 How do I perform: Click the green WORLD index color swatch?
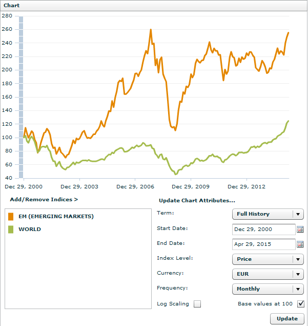tap(11, 229)
